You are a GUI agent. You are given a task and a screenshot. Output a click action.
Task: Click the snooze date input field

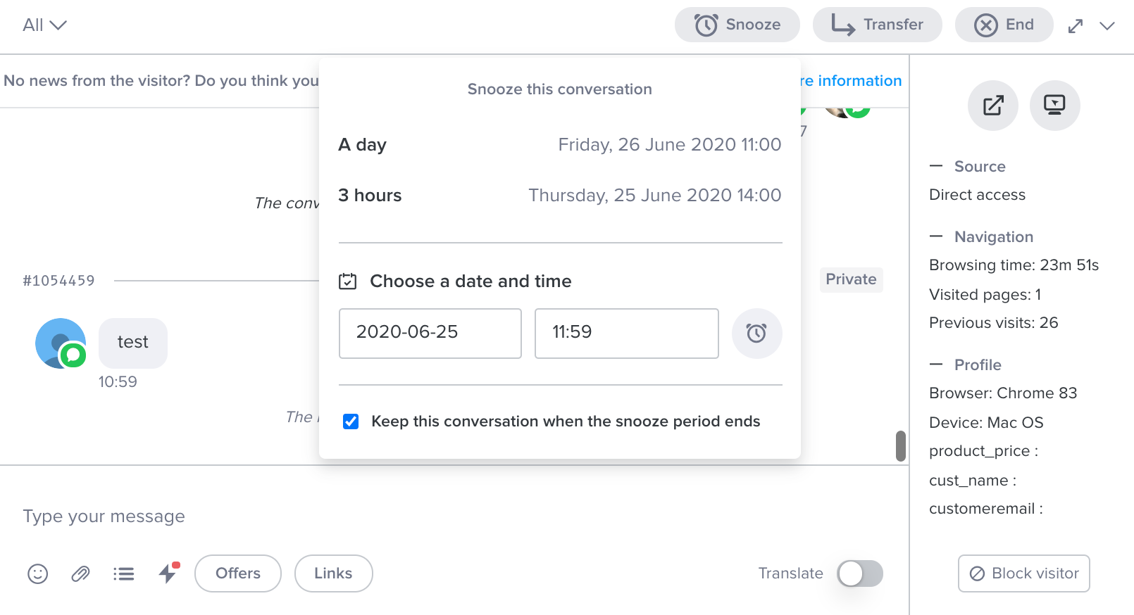click(x=430, y=334)
